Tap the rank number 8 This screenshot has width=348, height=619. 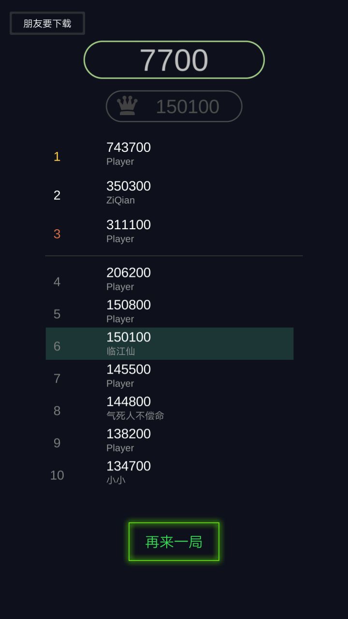pyautogui.click(x=57, y=411)
